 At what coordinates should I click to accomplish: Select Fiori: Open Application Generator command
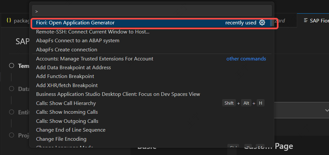point(152,23)
